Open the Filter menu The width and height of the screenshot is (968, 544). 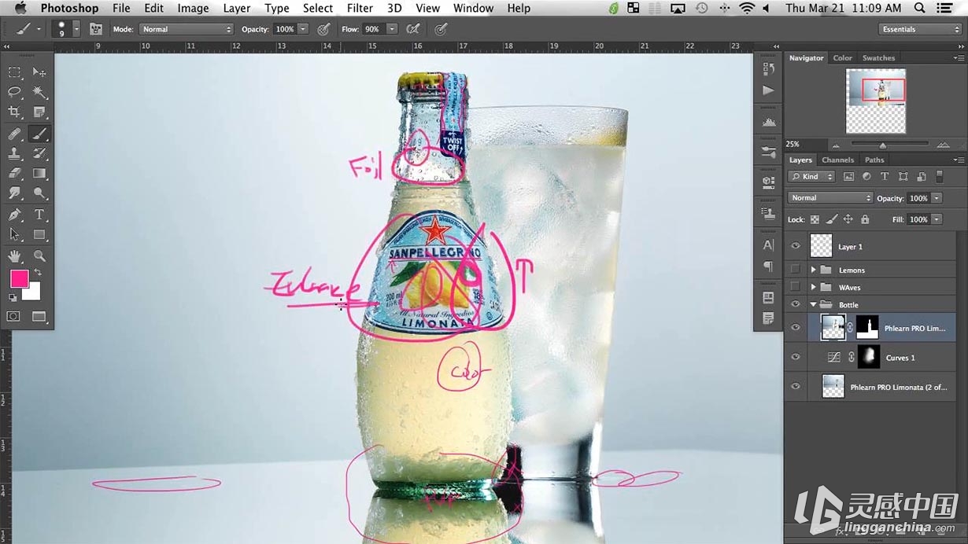[360, 8]
